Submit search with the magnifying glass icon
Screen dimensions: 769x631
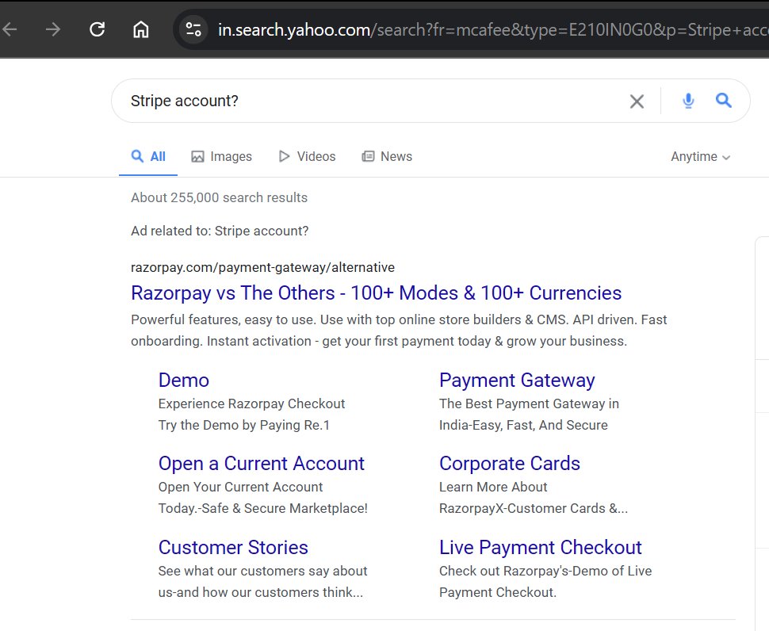pos(723,101)
